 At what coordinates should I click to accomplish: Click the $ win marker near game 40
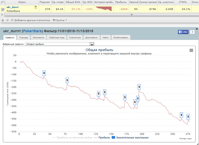point(44,73)
